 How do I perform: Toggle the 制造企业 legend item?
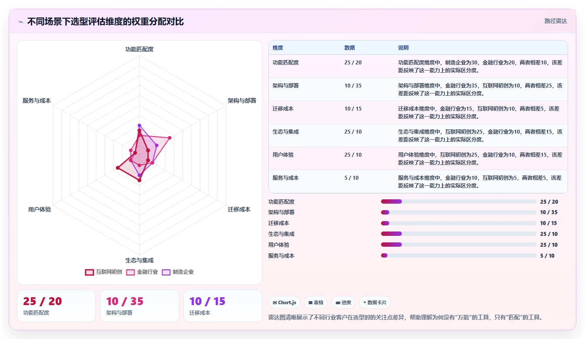[177, 272]
